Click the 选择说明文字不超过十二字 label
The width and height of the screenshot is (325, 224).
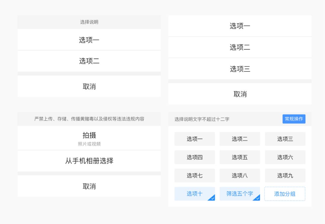point(202,119)
